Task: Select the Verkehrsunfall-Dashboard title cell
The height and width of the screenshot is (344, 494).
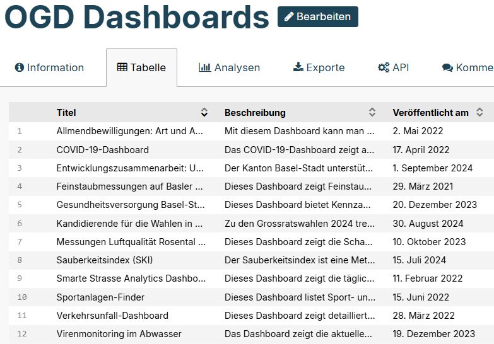Action: [112, 316]
